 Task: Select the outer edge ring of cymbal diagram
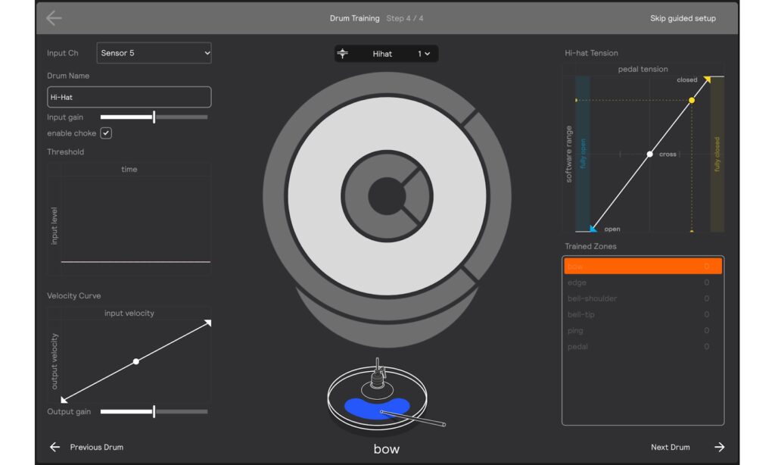274,196
